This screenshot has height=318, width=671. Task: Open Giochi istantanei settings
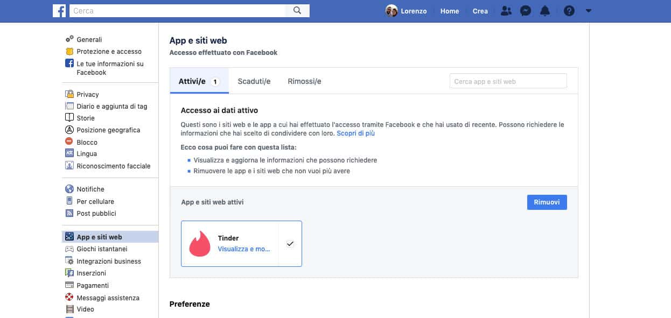[102, 249]
